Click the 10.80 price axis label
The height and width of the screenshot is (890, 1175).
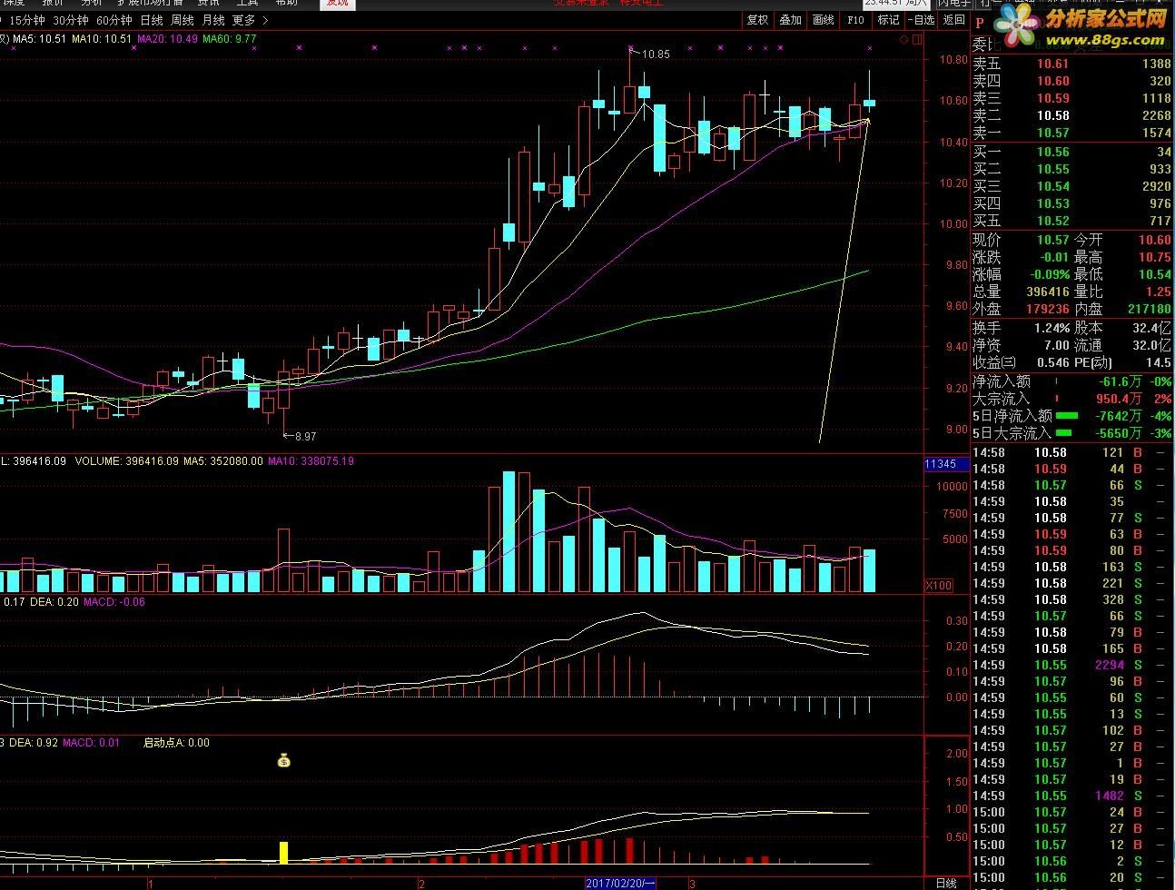954,60
